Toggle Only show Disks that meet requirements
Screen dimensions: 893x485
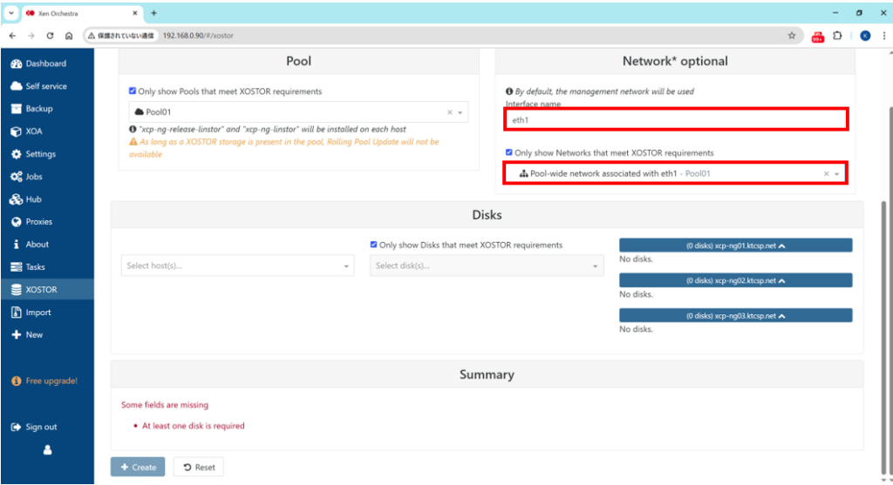click(374, 246)
